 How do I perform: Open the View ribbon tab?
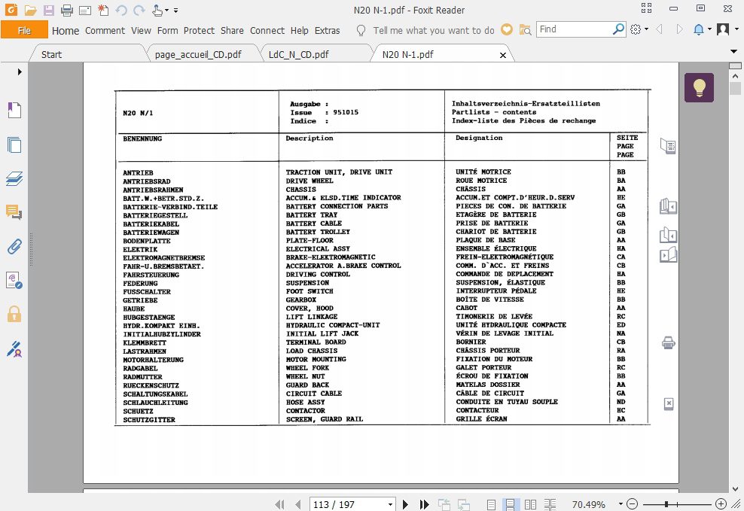[x=141, y=30]
